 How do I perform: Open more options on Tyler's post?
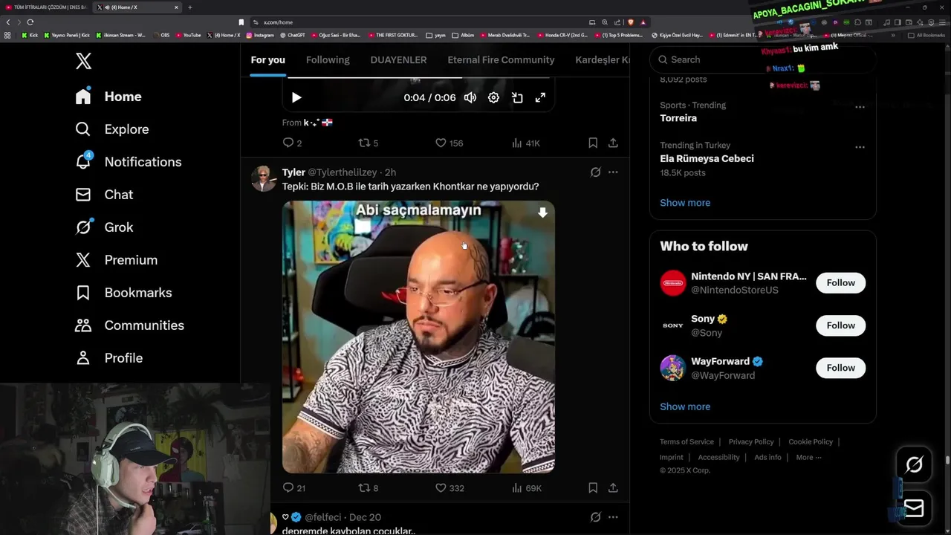[x=613, y=172]
